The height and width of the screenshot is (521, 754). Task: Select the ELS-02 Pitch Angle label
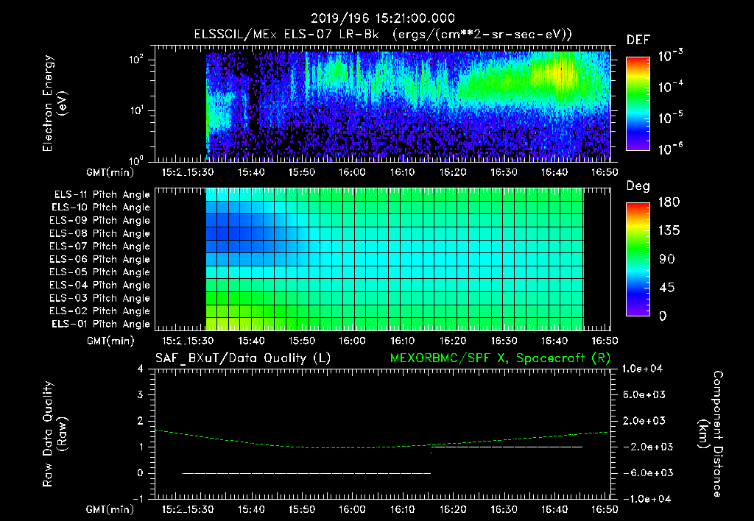coord(100,311)
